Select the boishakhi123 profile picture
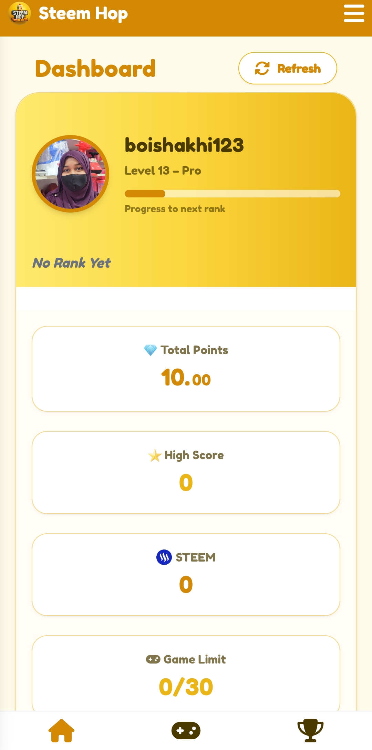The image size is (372, 750). point(71,174)
